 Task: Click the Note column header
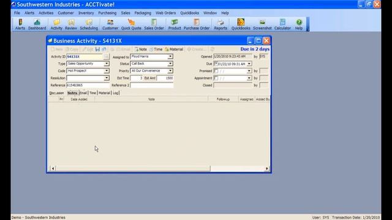click(151, 99)
